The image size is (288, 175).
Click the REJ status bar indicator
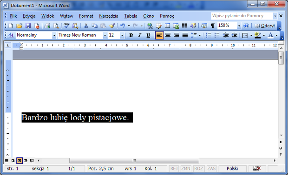[174, 169]
